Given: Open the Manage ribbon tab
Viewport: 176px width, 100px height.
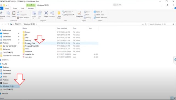Looking at the screenshot, I should (31, 8).
